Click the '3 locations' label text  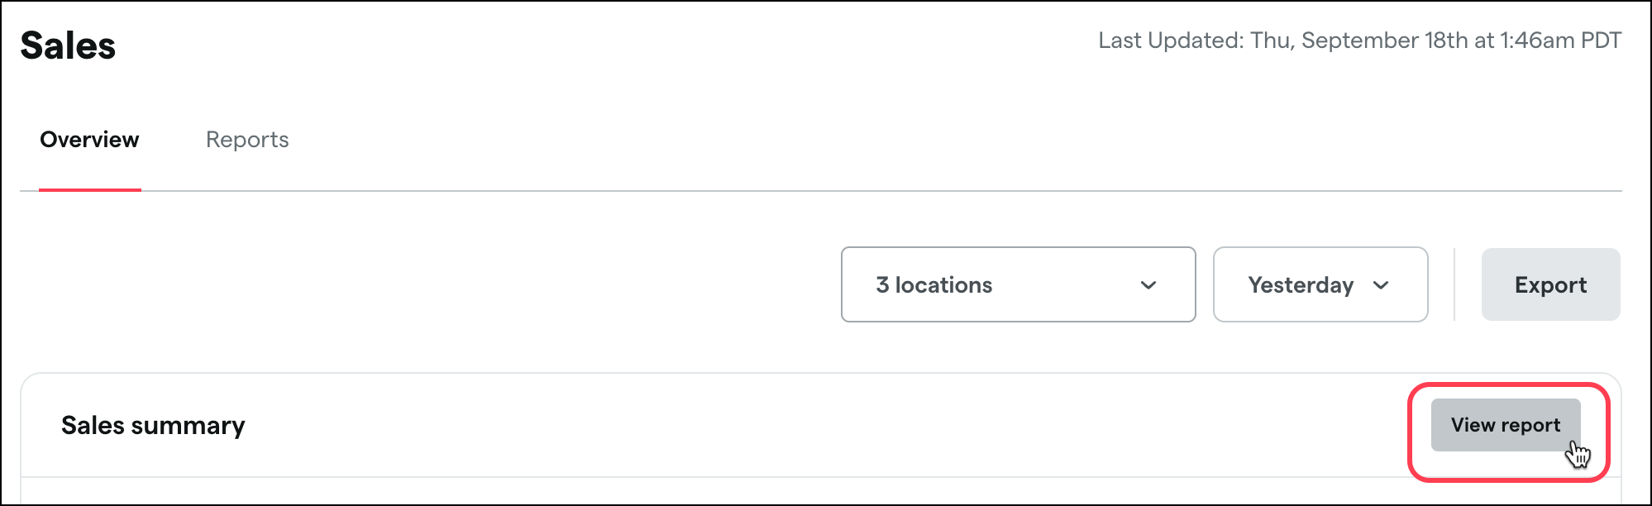[x=933, y=285]
